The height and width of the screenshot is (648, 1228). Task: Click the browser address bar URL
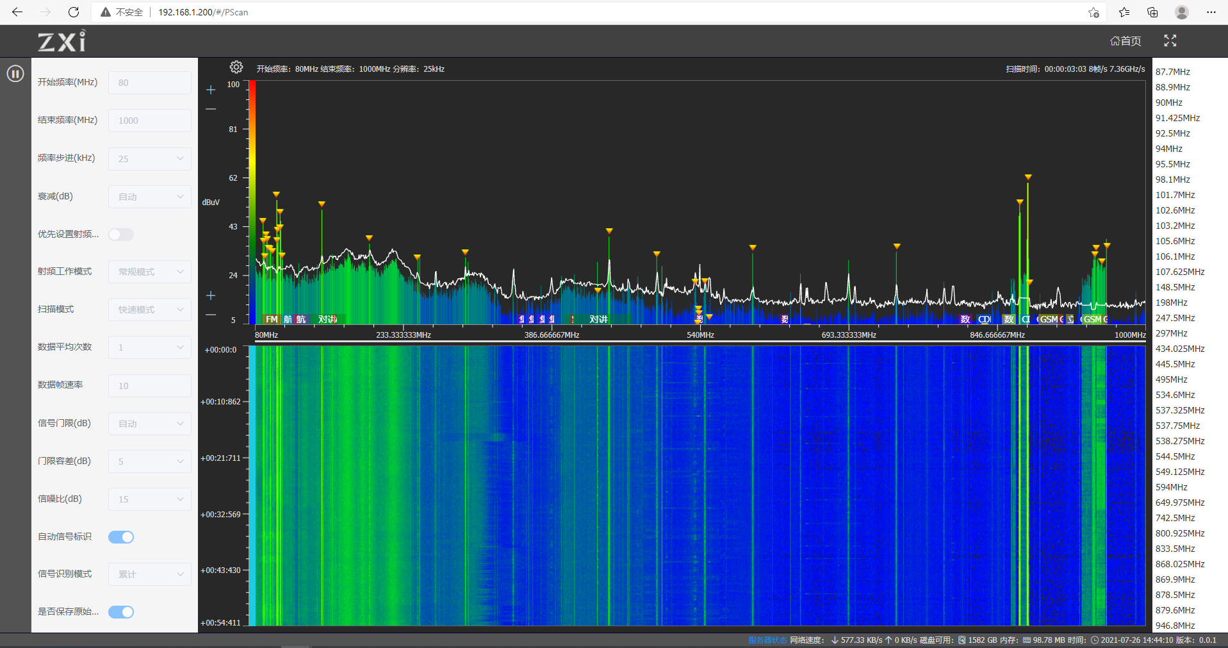203,12
